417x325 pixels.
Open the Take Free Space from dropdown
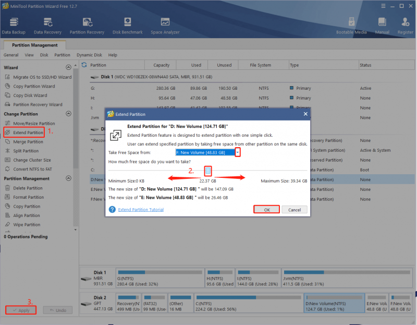pyautogui.click(x=238, y=152)
